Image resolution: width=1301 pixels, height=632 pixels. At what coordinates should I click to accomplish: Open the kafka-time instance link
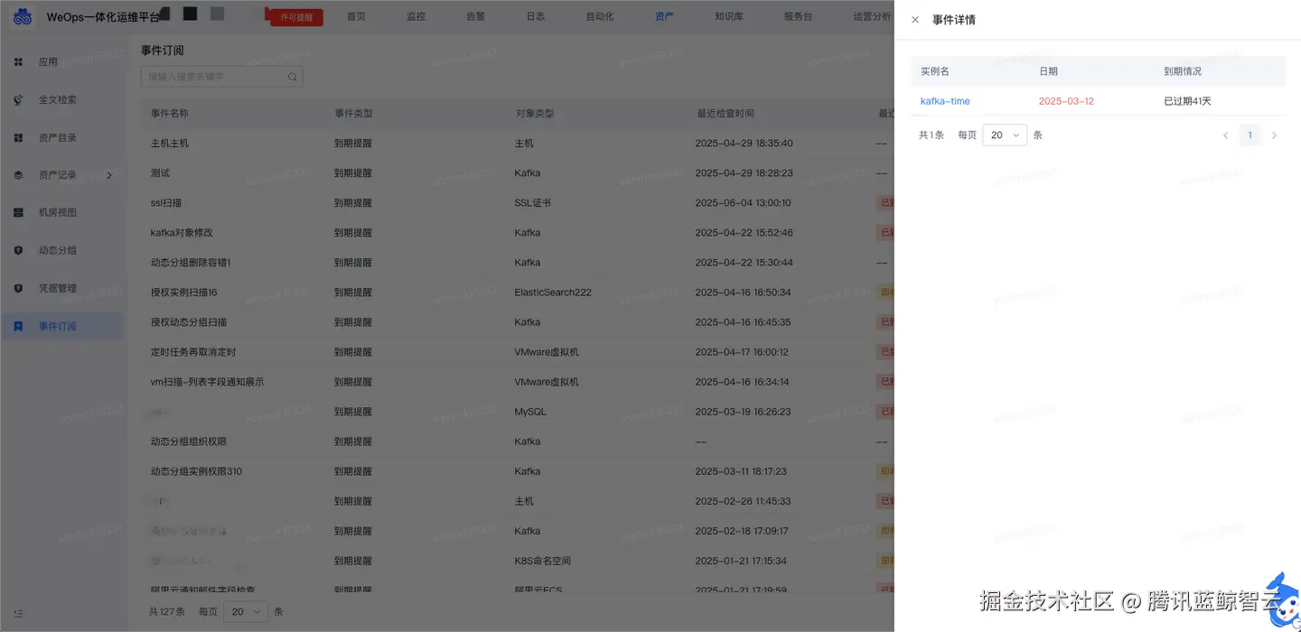(x=945, y=101)
